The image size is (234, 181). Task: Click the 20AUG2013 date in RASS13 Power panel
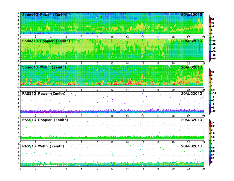(191, 94)
